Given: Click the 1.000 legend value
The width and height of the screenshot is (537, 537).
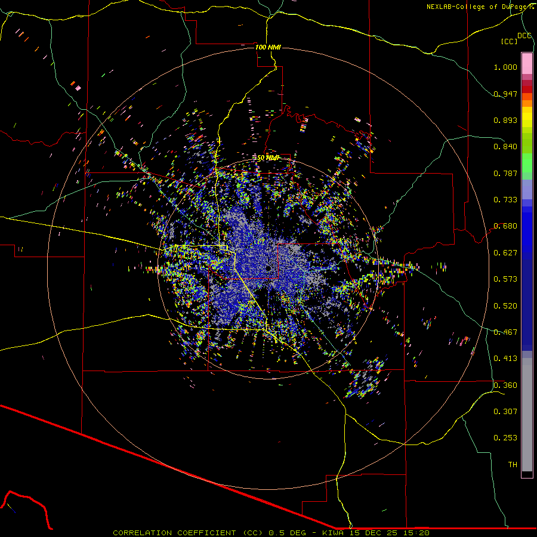Looking at the screenshot, I should 505,67.
